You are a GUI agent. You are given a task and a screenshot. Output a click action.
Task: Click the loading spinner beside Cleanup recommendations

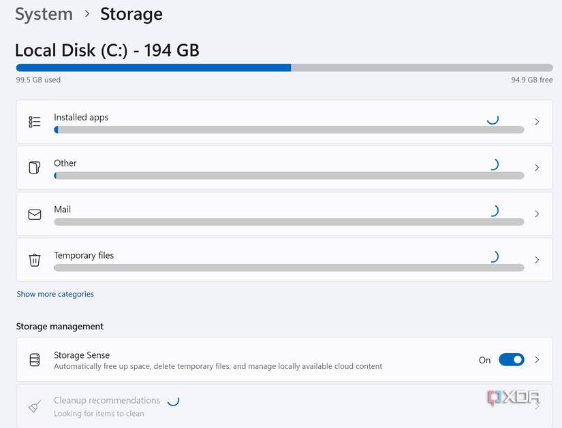coord(172,401)
